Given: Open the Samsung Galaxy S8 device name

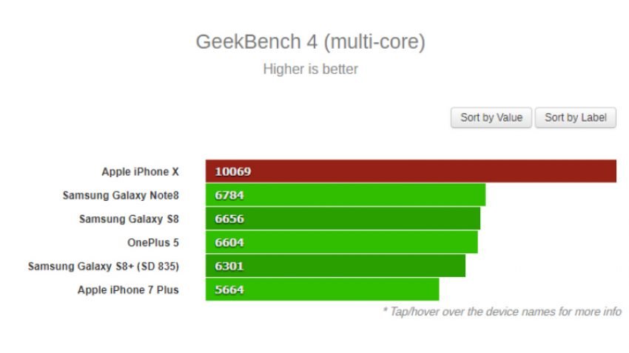Looking at the screenshot, I should (x=129, y=219).
